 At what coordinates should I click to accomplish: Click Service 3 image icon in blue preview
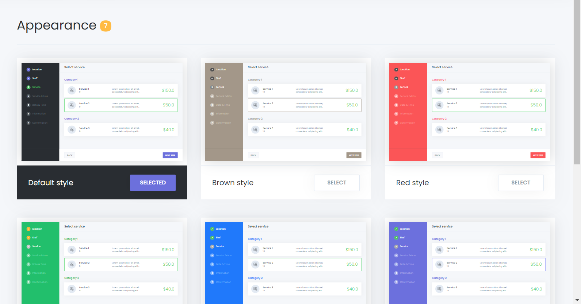256,289
